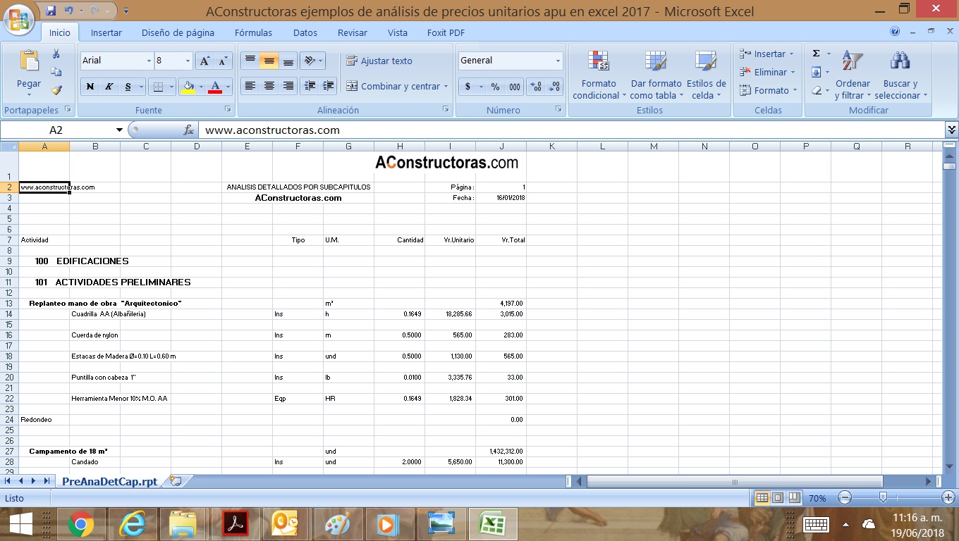The image size is (959, 541).
Task: Select the Format Painter brush icon
Action: click(x=56, y=89)
